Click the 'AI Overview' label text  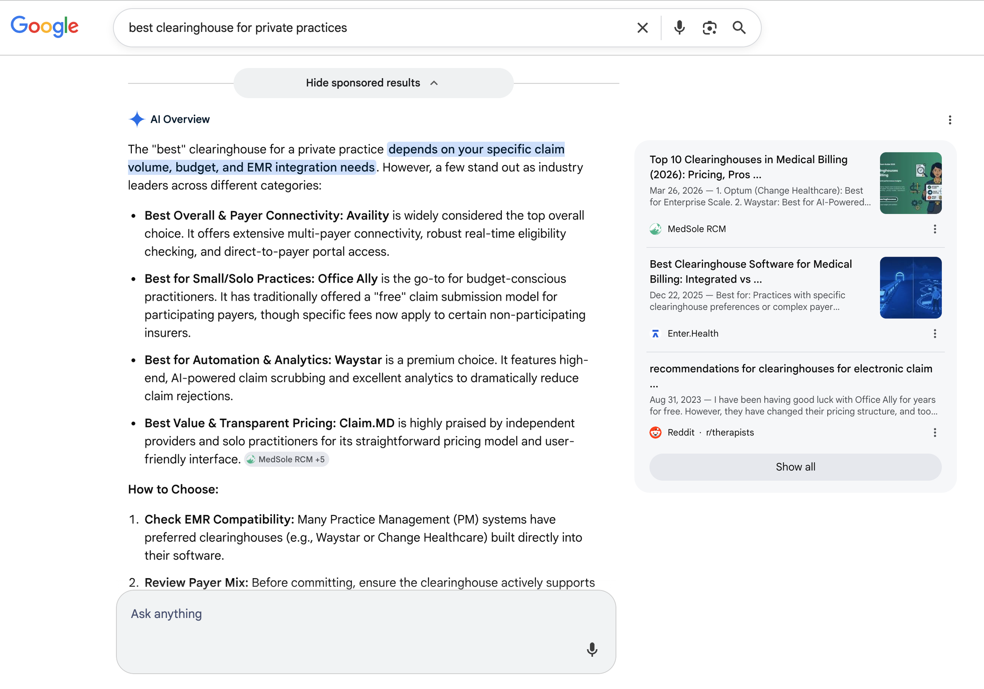click(180, 119)
